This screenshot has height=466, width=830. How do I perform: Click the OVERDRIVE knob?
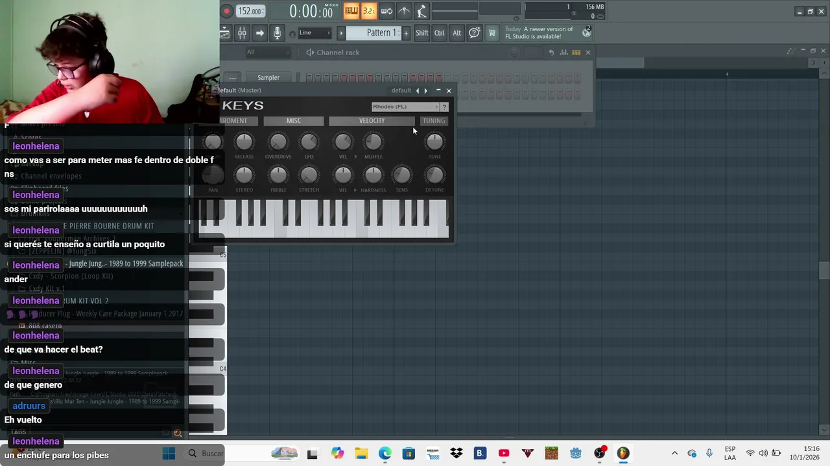[x=278, y=142]
